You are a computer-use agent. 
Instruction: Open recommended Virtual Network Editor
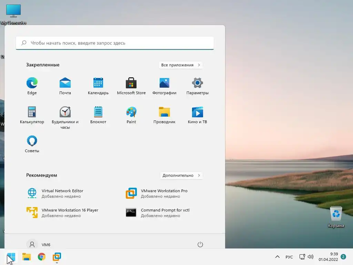click(55, 193)
